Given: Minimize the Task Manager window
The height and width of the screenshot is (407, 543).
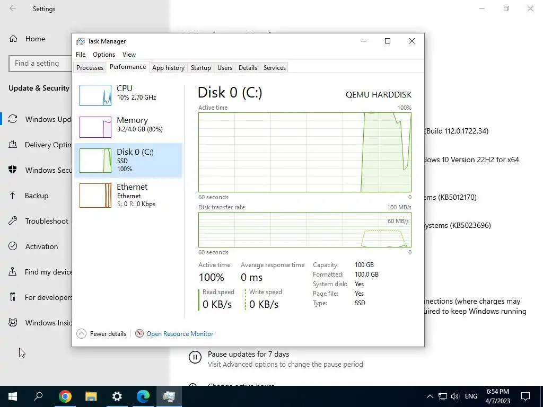Looking at the screenshot, I should pos(364,41).
